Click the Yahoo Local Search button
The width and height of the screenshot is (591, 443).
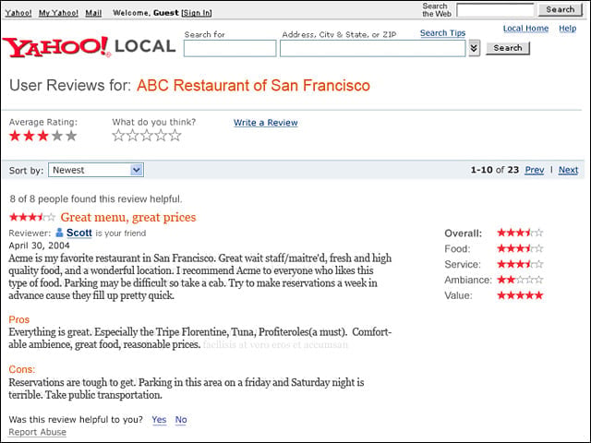[508, 48]
